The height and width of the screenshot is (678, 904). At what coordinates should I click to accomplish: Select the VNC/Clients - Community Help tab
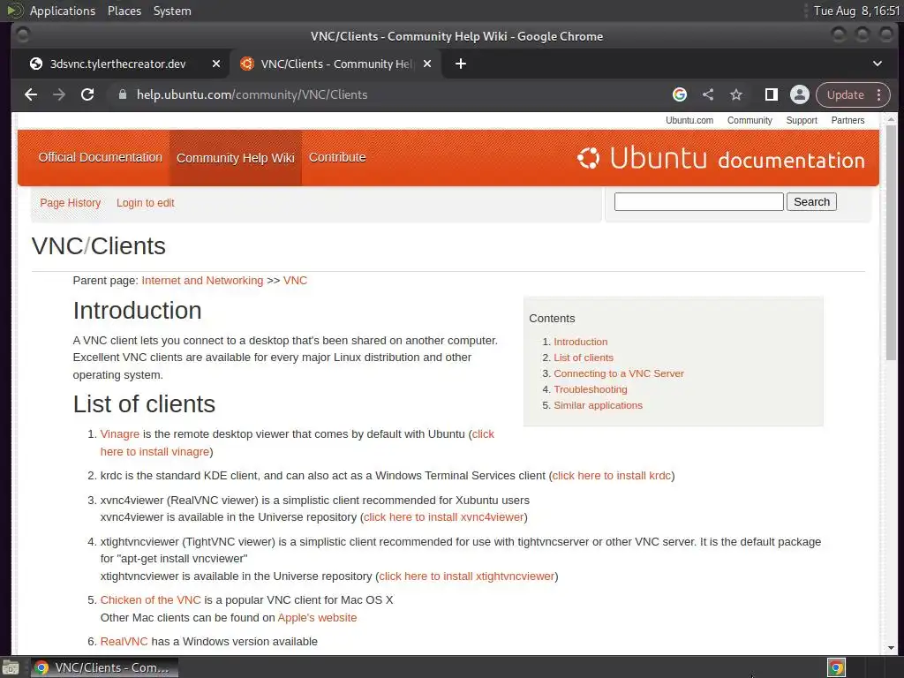click(x=336, y=64)
